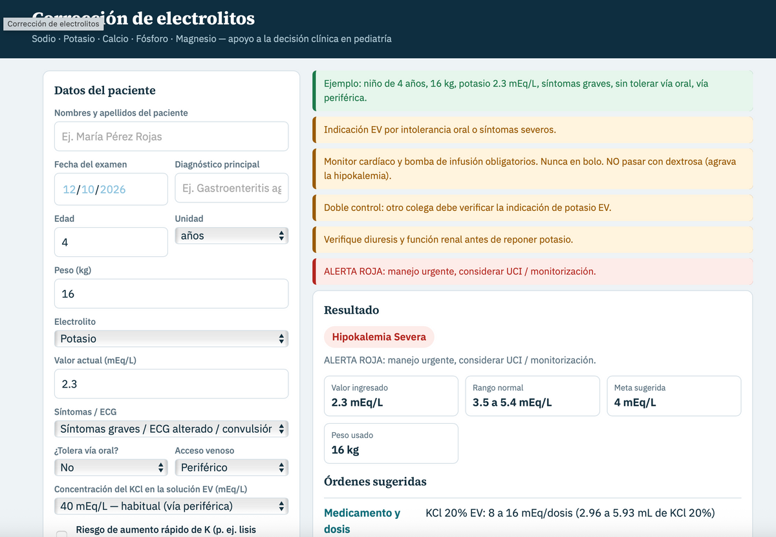Click the Peso (kg) field showing 16
This screenshot has height=537, width=776.
171,294
